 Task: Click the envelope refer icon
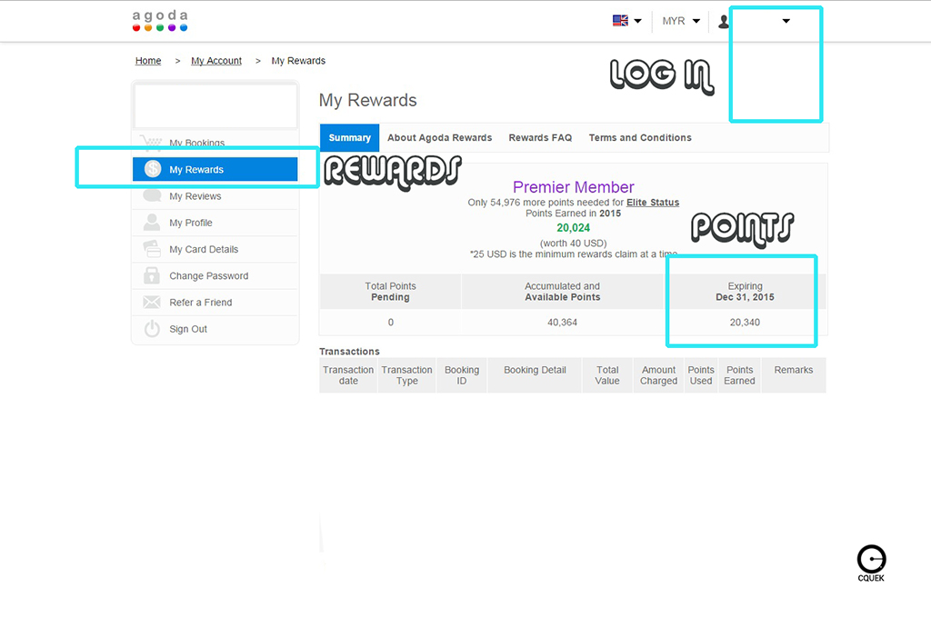tap(152, 302)
